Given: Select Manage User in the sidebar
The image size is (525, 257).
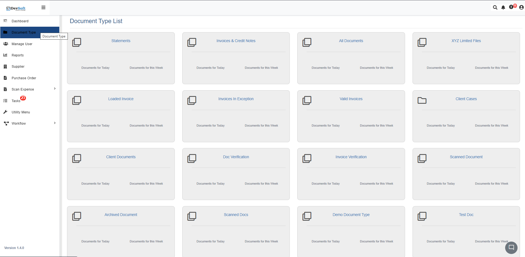Looking at the screenshot, I should 22,44.
